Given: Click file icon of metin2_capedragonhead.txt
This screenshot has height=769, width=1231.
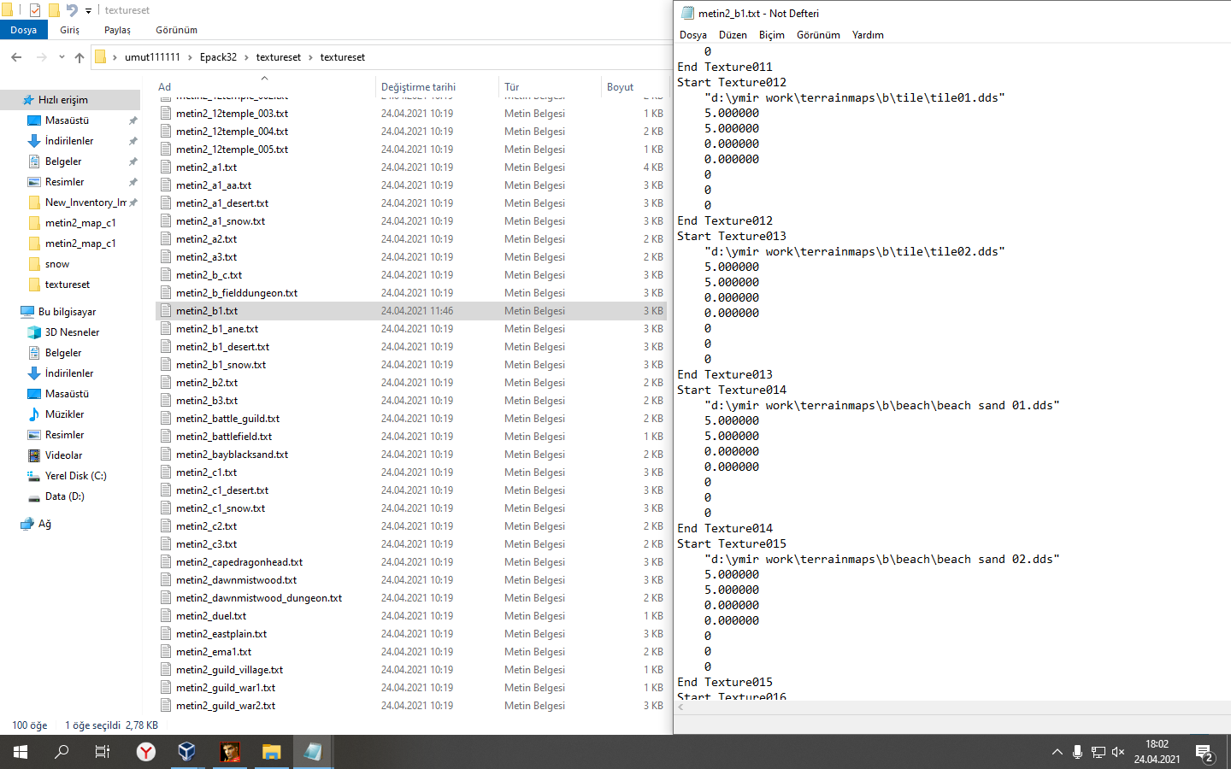Looking at the screenshot, I should click(166, 562).
